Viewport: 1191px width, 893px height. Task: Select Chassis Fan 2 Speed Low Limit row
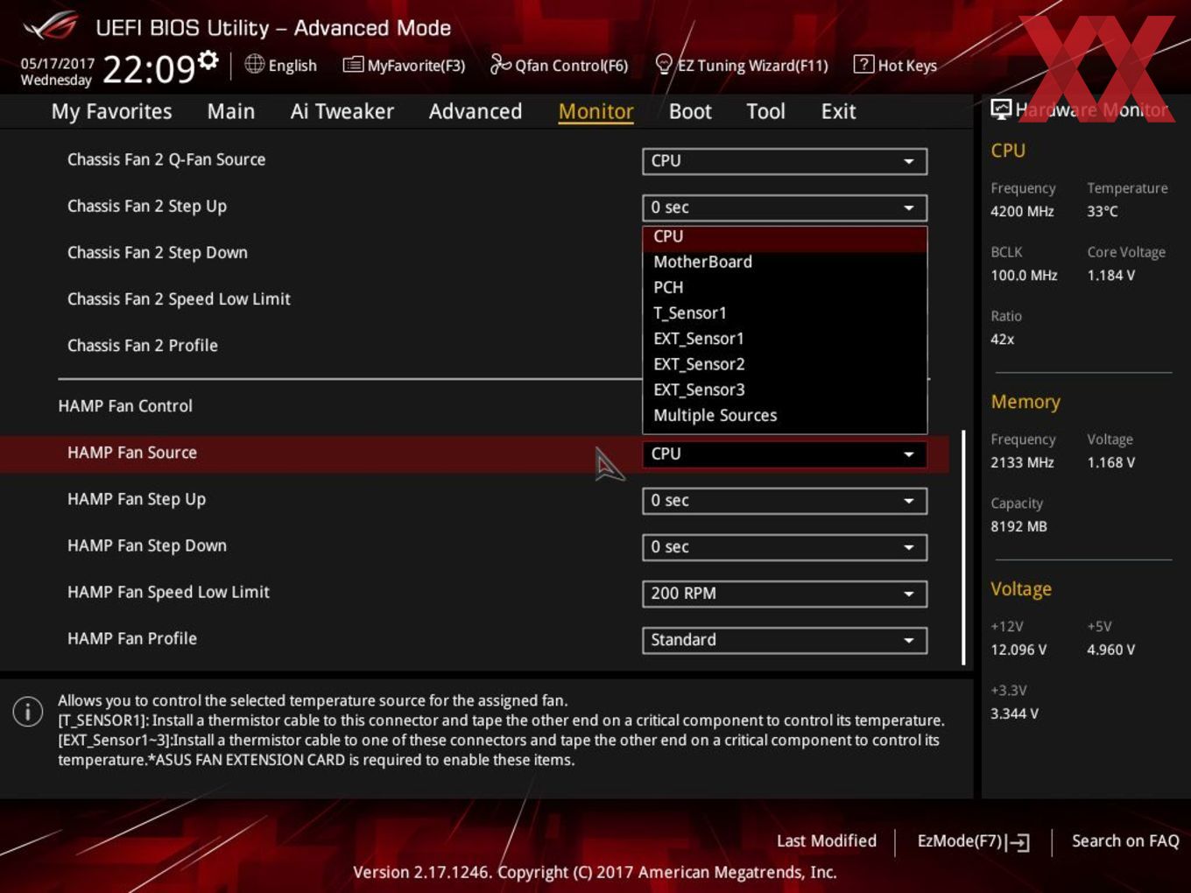coord(179,299)
